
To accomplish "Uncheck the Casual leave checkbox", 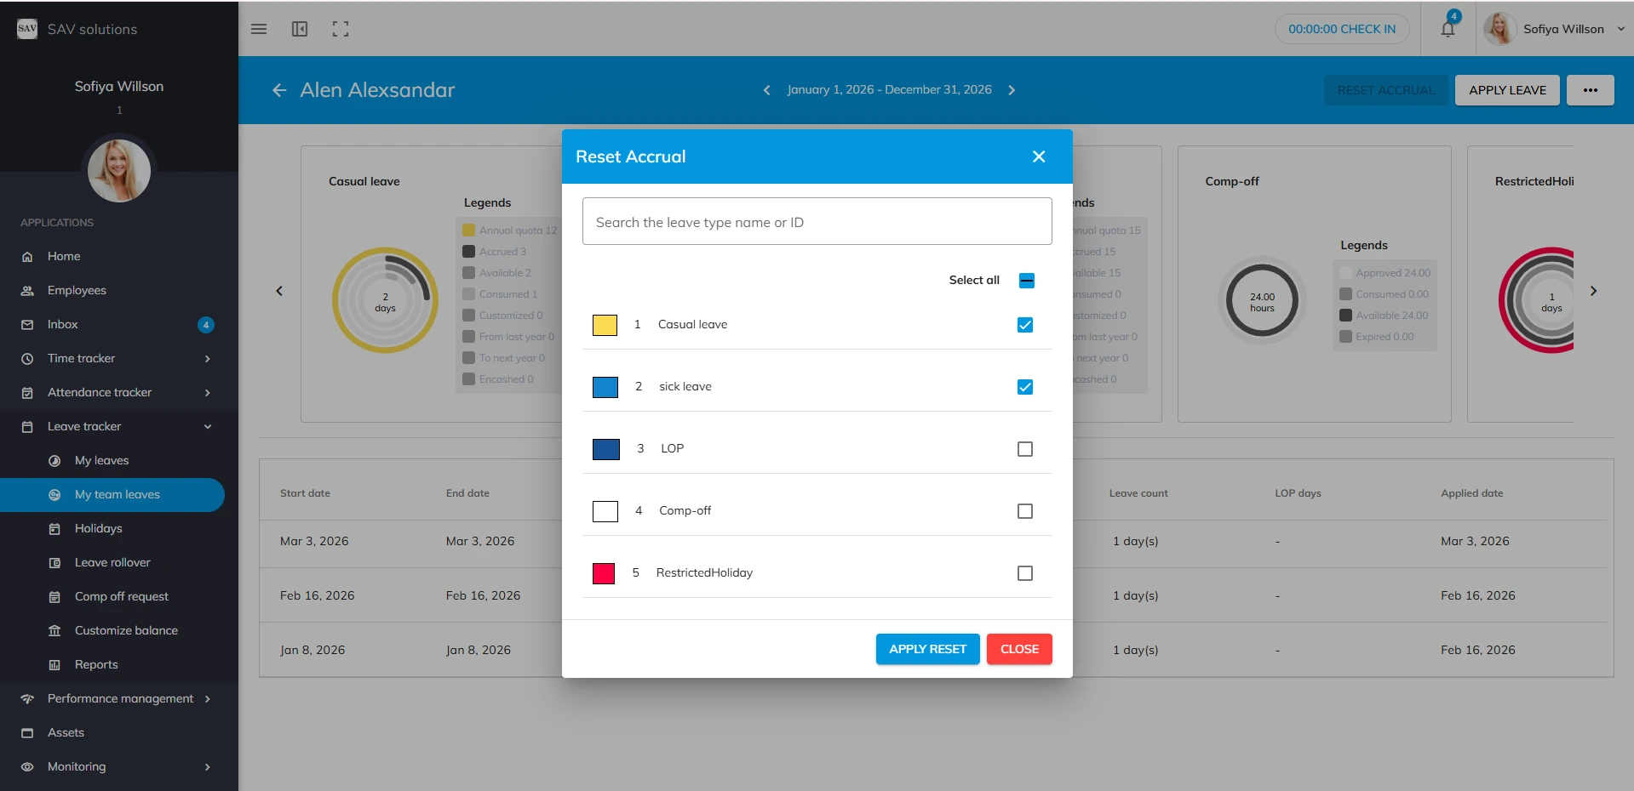I will pyautogui.click(x=1025, y=325).
